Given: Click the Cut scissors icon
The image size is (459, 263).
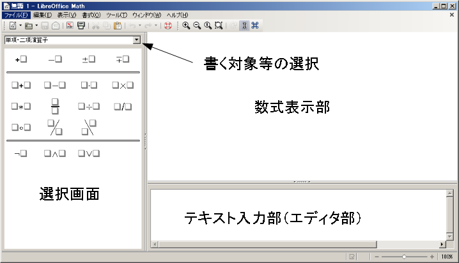Looking at the screenshot, I should [x=95, y=26].
